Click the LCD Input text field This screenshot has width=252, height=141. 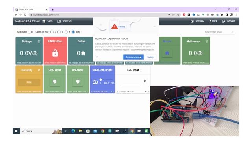[130, 83]
